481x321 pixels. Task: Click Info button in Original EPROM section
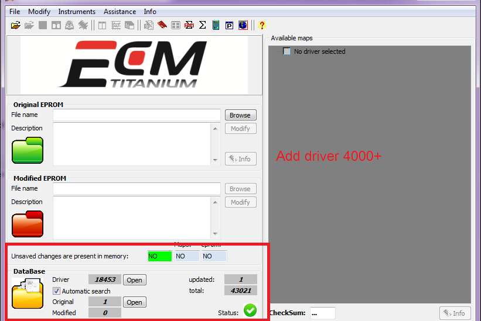tap(240, 159)
